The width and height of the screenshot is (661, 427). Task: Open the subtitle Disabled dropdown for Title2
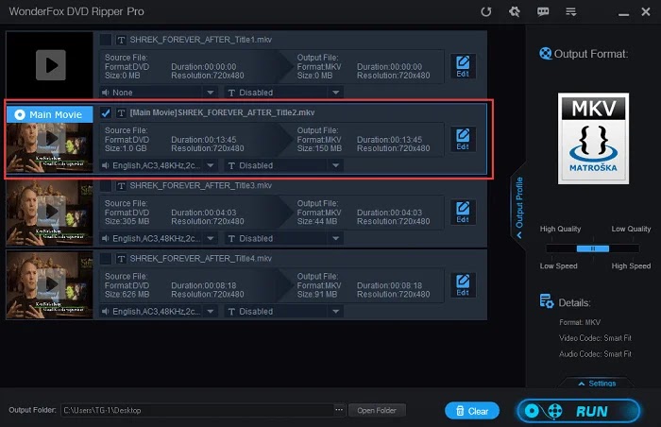(283, 165)
